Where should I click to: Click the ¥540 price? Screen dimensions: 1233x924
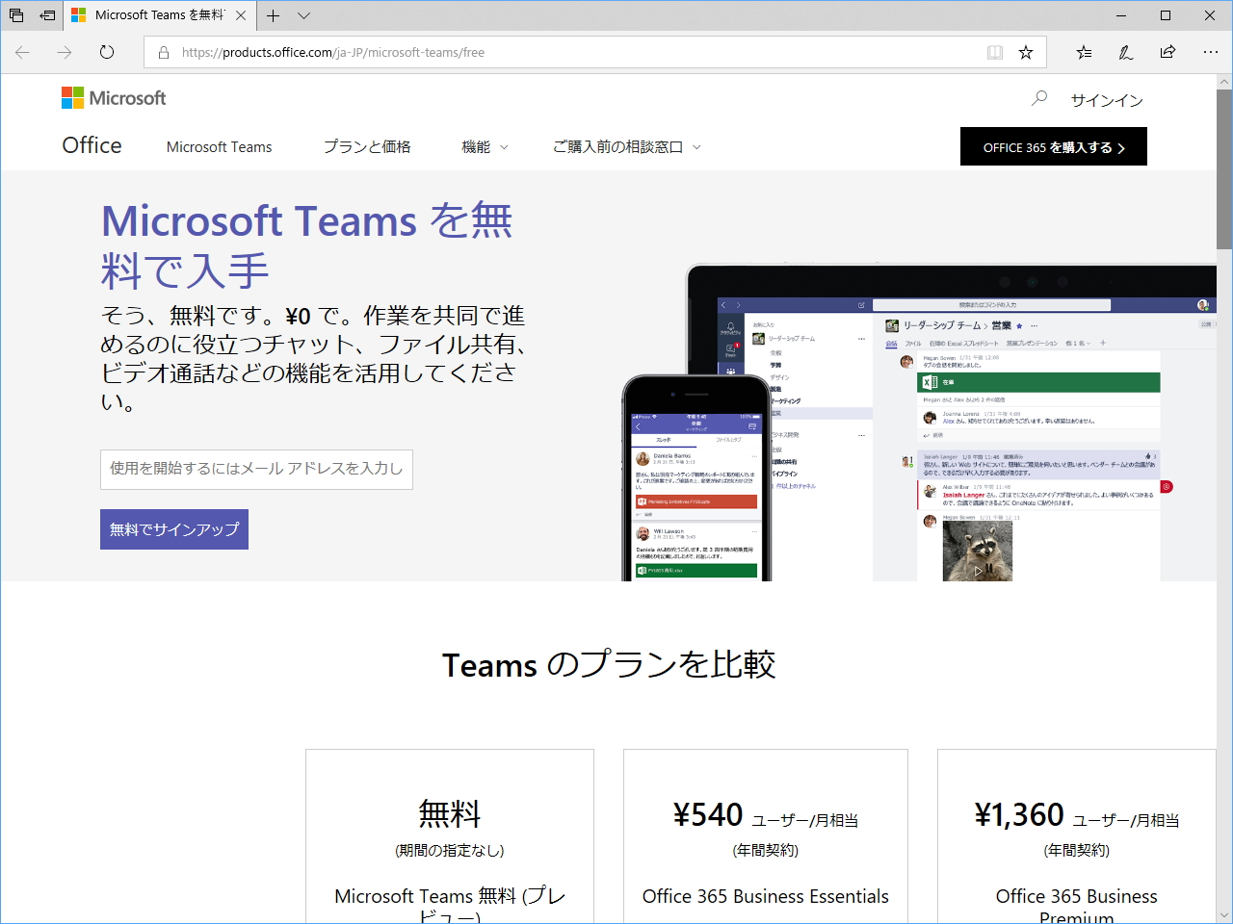[x=708, y=815]
